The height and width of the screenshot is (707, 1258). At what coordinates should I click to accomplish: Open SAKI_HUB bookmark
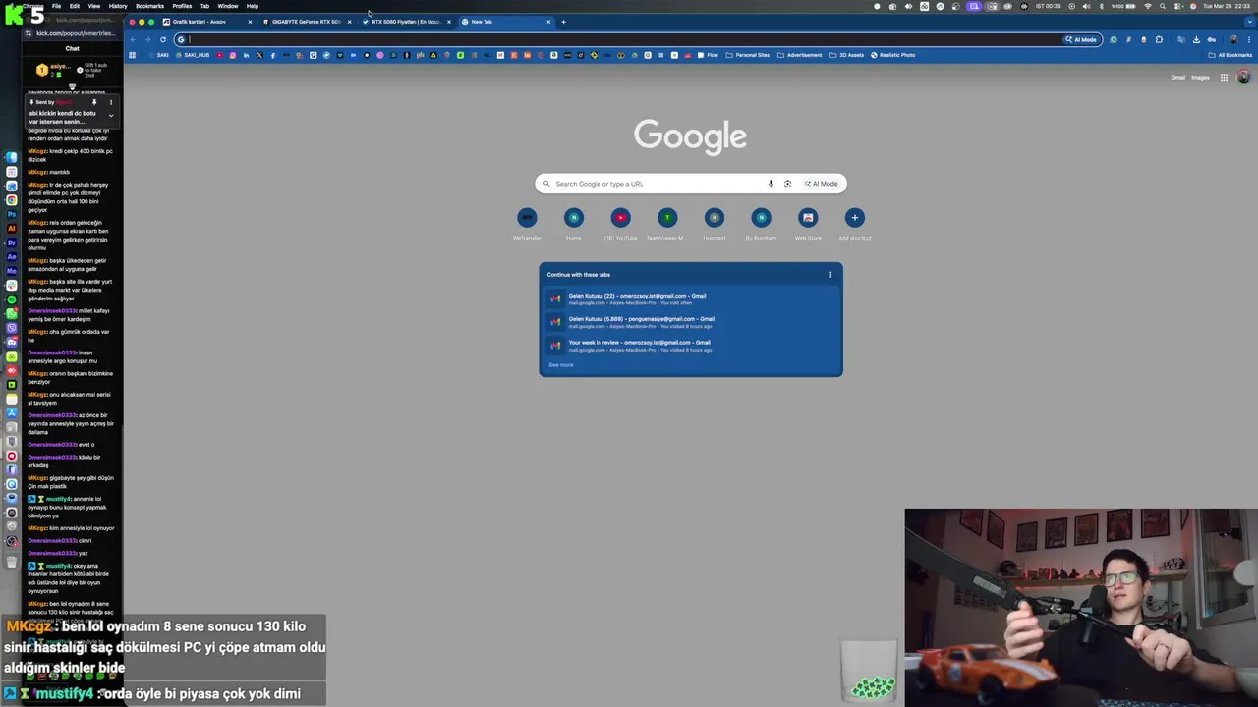[193, 55]
